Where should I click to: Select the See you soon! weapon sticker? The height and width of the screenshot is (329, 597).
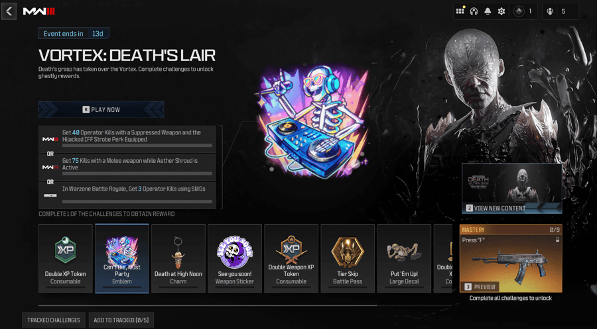click(235, 258)
